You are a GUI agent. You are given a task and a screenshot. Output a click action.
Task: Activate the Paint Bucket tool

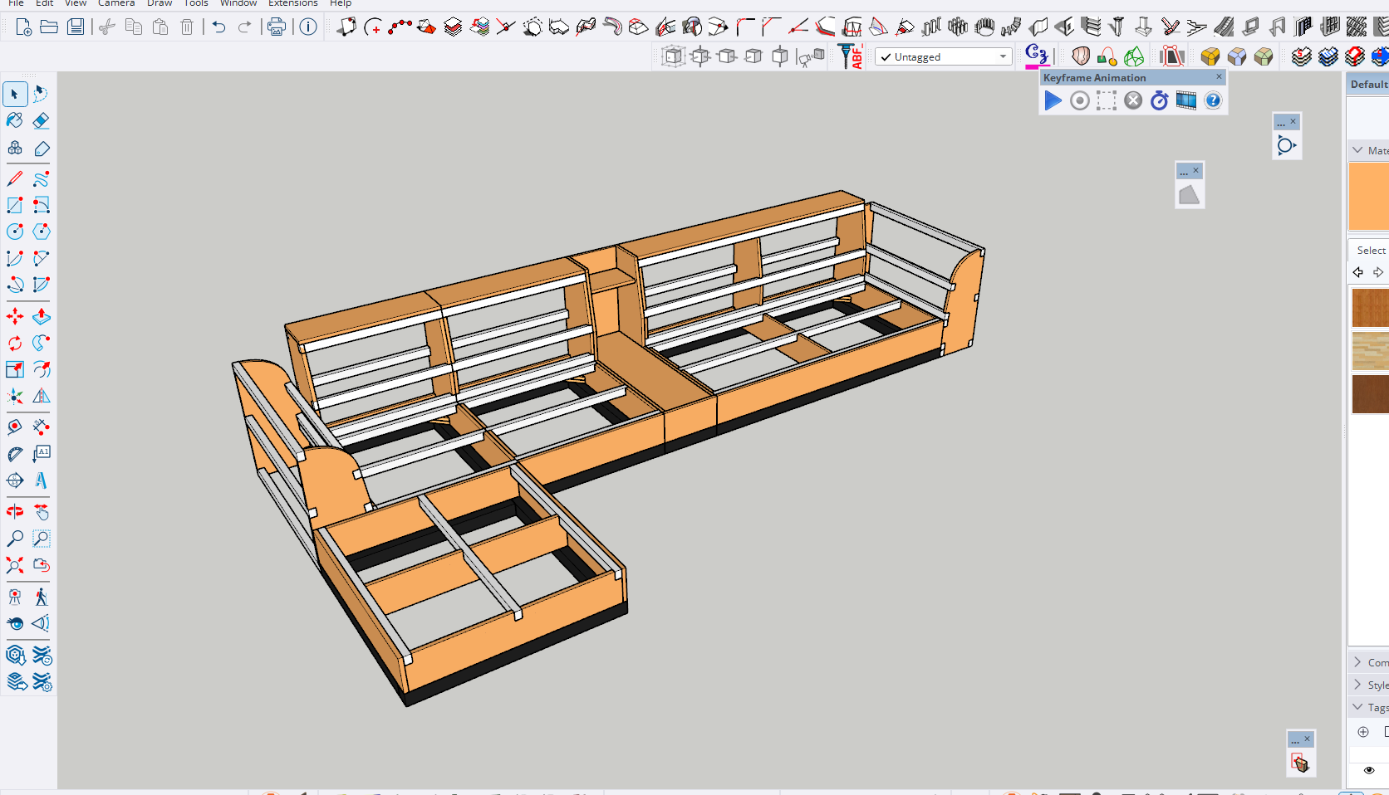[x=15, y=121]
